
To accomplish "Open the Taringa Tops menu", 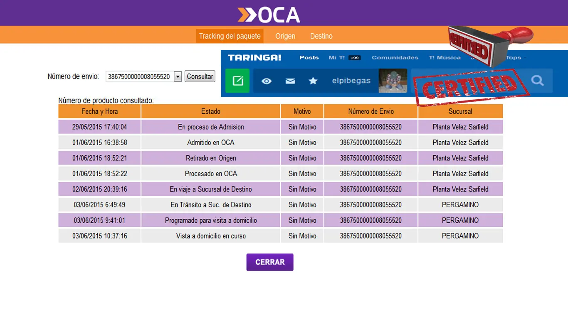I will [x=514, y=58].
